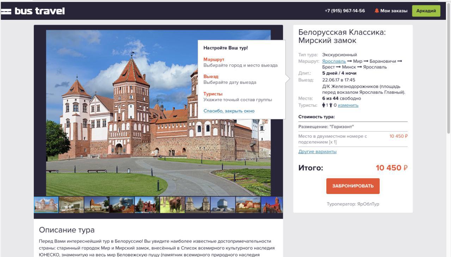Image resolution: width=451 pixels, height=257 pixels.
Task: Click the phone number in the header
Action: (x=345, y=11)
